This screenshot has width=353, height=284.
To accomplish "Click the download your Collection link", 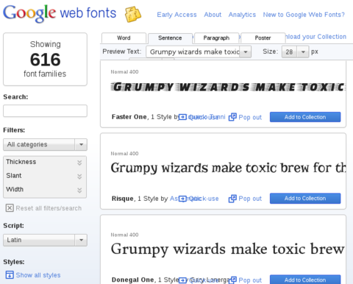I will click(315, 37).
